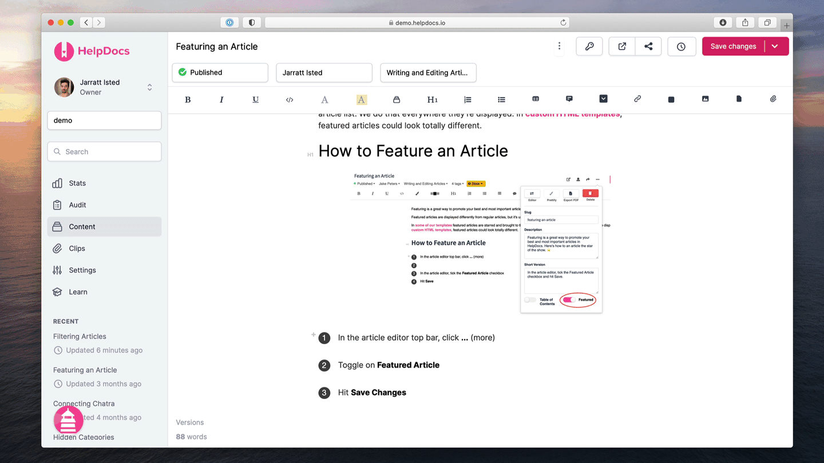Insert a collapsible dropdown block
Image resolution: width=824 pixels, height=463 pixels.
(603, 99)
